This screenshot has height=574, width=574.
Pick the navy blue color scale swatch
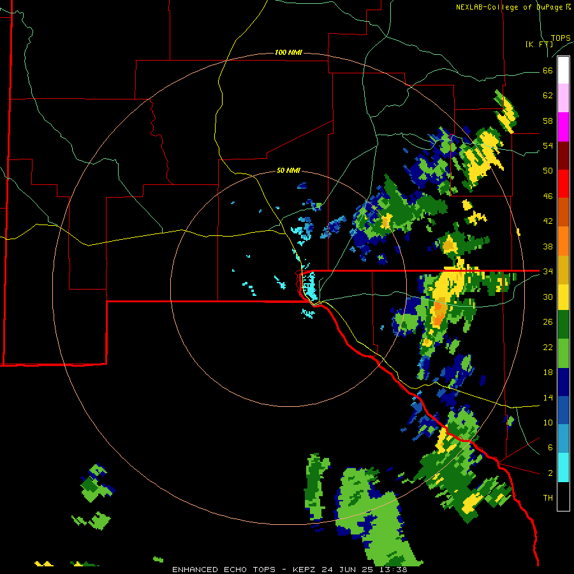(563, 382)
